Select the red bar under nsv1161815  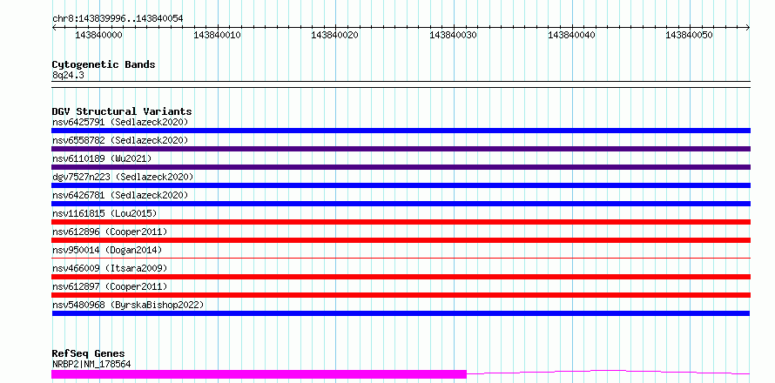pyautogui.click(x=401, y=222)
